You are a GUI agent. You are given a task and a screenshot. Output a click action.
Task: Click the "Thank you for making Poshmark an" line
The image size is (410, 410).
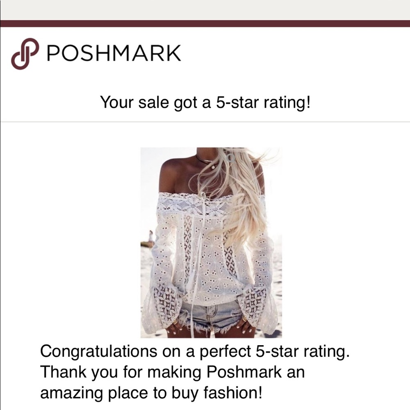172,372
